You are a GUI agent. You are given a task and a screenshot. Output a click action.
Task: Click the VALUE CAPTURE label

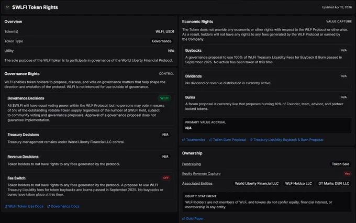coord(339,21)
